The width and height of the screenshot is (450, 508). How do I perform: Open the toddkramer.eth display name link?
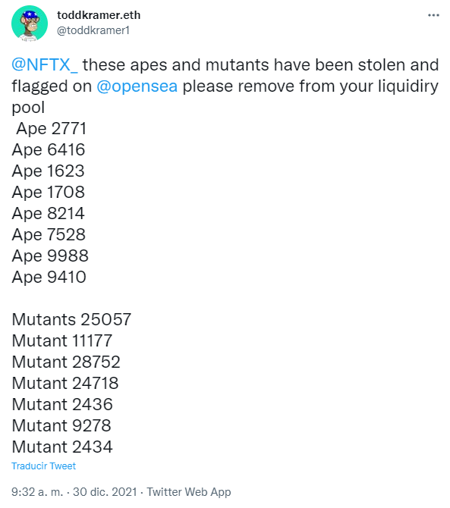[x=99, y=15]
